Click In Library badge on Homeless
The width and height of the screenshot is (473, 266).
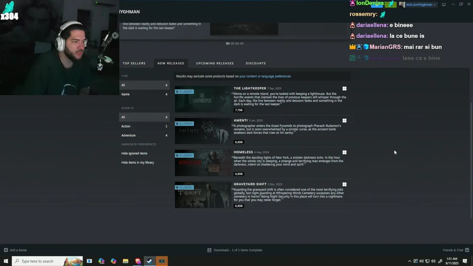[184, 156]
